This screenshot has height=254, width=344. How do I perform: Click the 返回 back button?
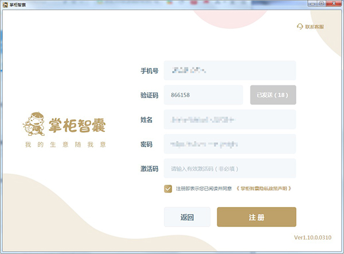pos(187,217)
